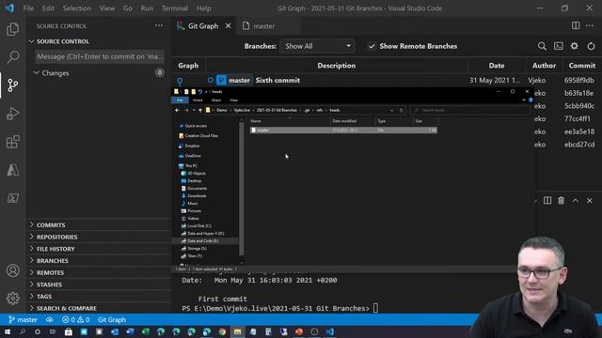Open the Microsoft Store taskbar icon
The width and height of the screenshot is (602, 338).
[x=69, y=331]
